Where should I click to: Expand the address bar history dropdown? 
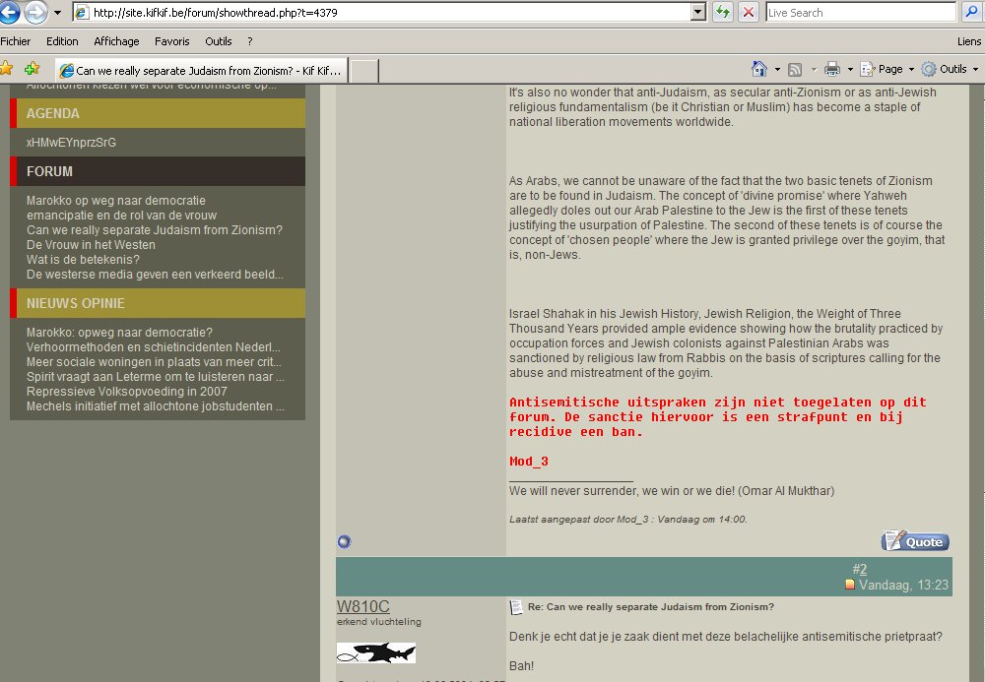[x=698, y=13]
